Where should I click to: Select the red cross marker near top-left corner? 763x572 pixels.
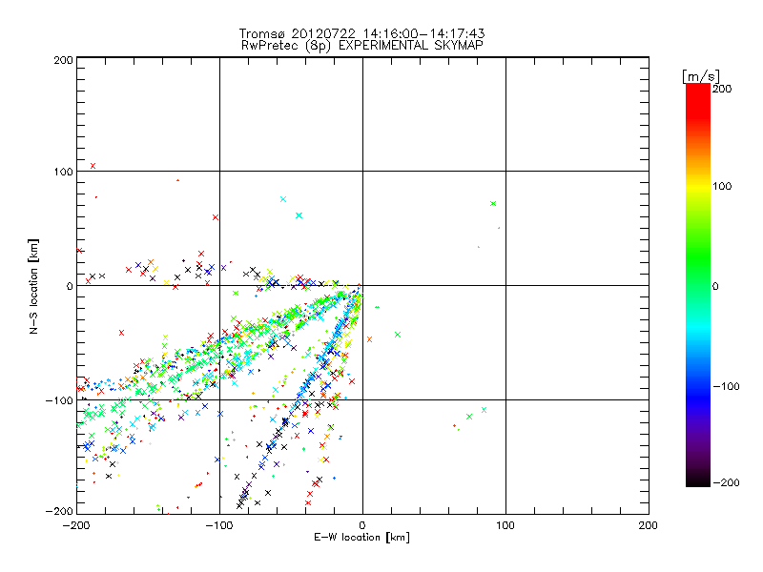click(93, 166)
